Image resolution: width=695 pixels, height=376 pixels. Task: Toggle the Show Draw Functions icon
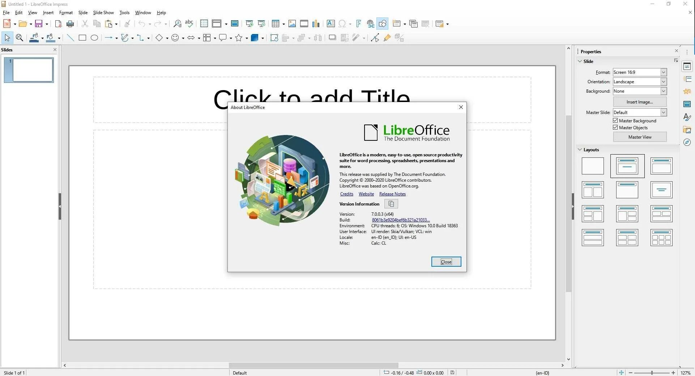[x=382, y=24]
